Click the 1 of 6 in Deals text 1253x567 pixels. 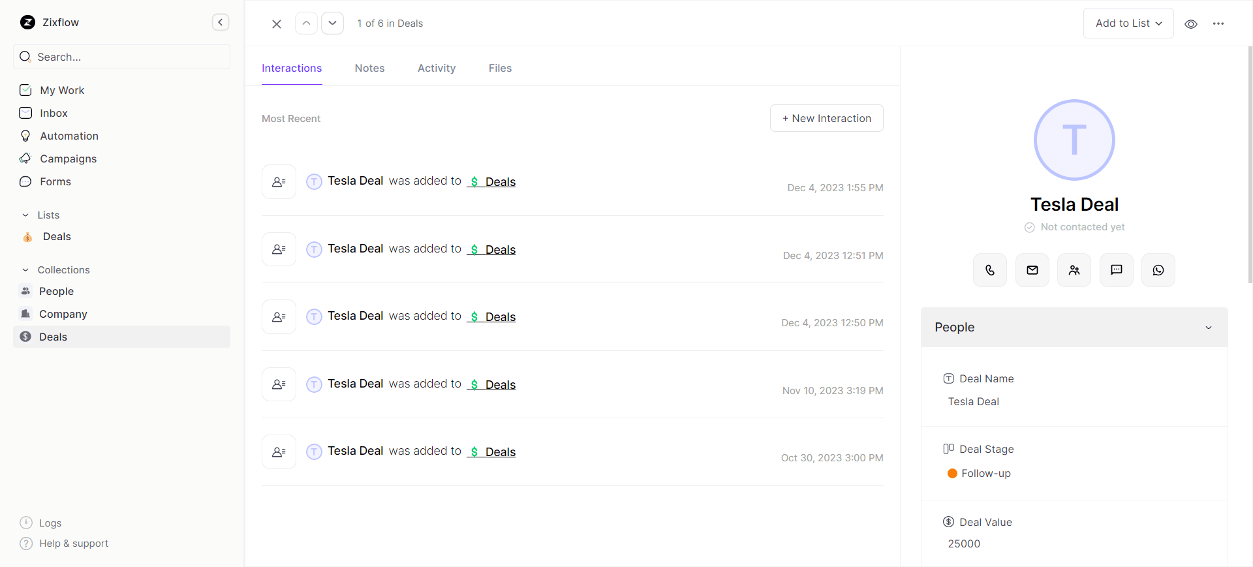(x=390, y=23)
